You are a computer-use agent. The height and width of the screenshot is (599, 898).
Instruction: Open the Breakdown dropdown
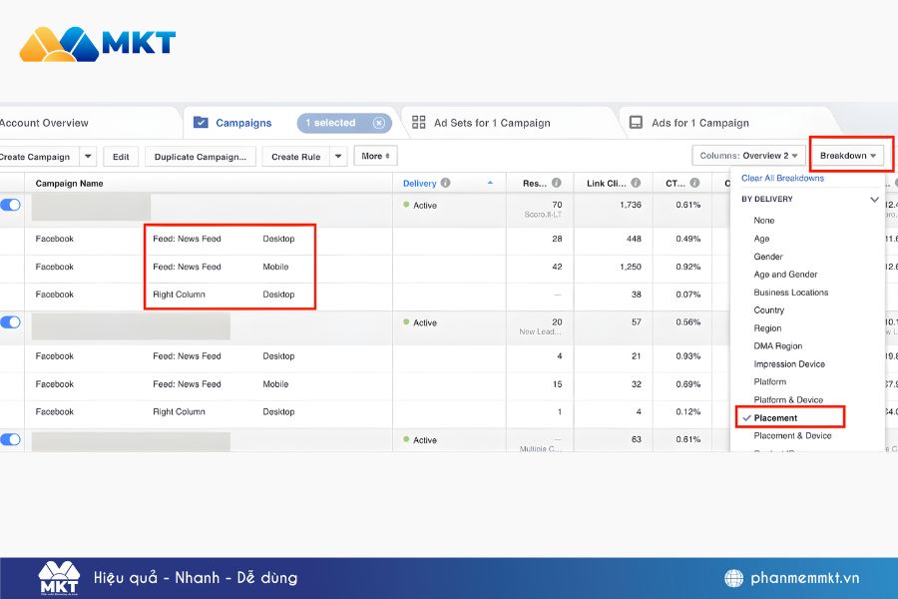[x=849, y=156]
